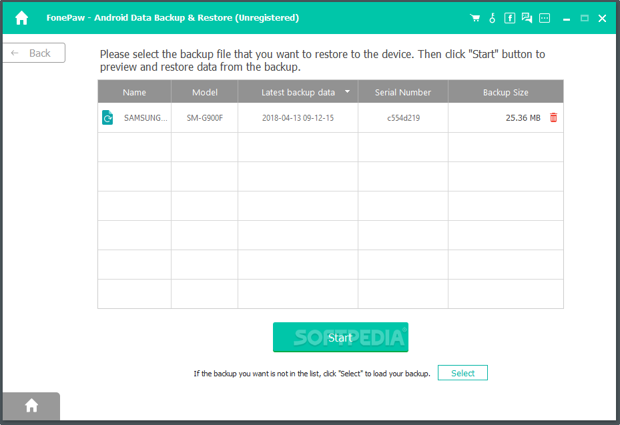
Task: Maximize the FonePaw window
Action: pyautogui.click(x=585, y=18)
